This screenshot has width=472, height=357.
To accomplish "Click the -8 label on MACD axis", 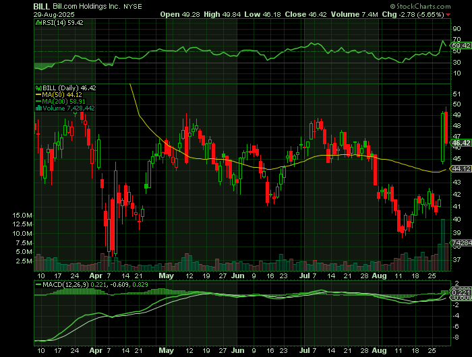I will 456,337.
